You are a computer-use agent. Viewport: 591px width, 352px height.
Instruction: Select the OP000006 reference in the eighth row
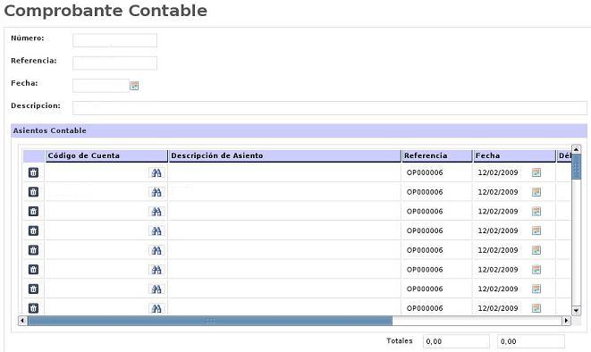tap(425, 308)
